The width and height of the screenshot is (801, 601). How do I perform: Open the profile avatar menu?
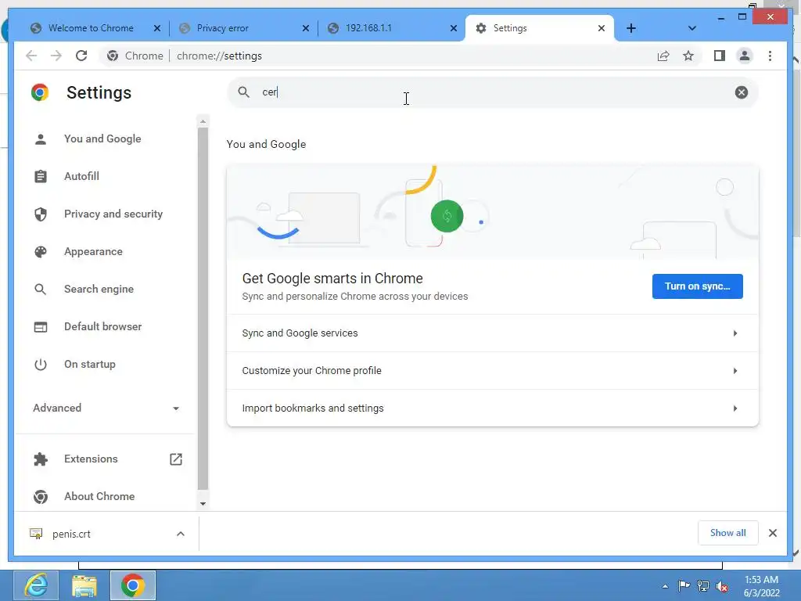click(745, 56)
